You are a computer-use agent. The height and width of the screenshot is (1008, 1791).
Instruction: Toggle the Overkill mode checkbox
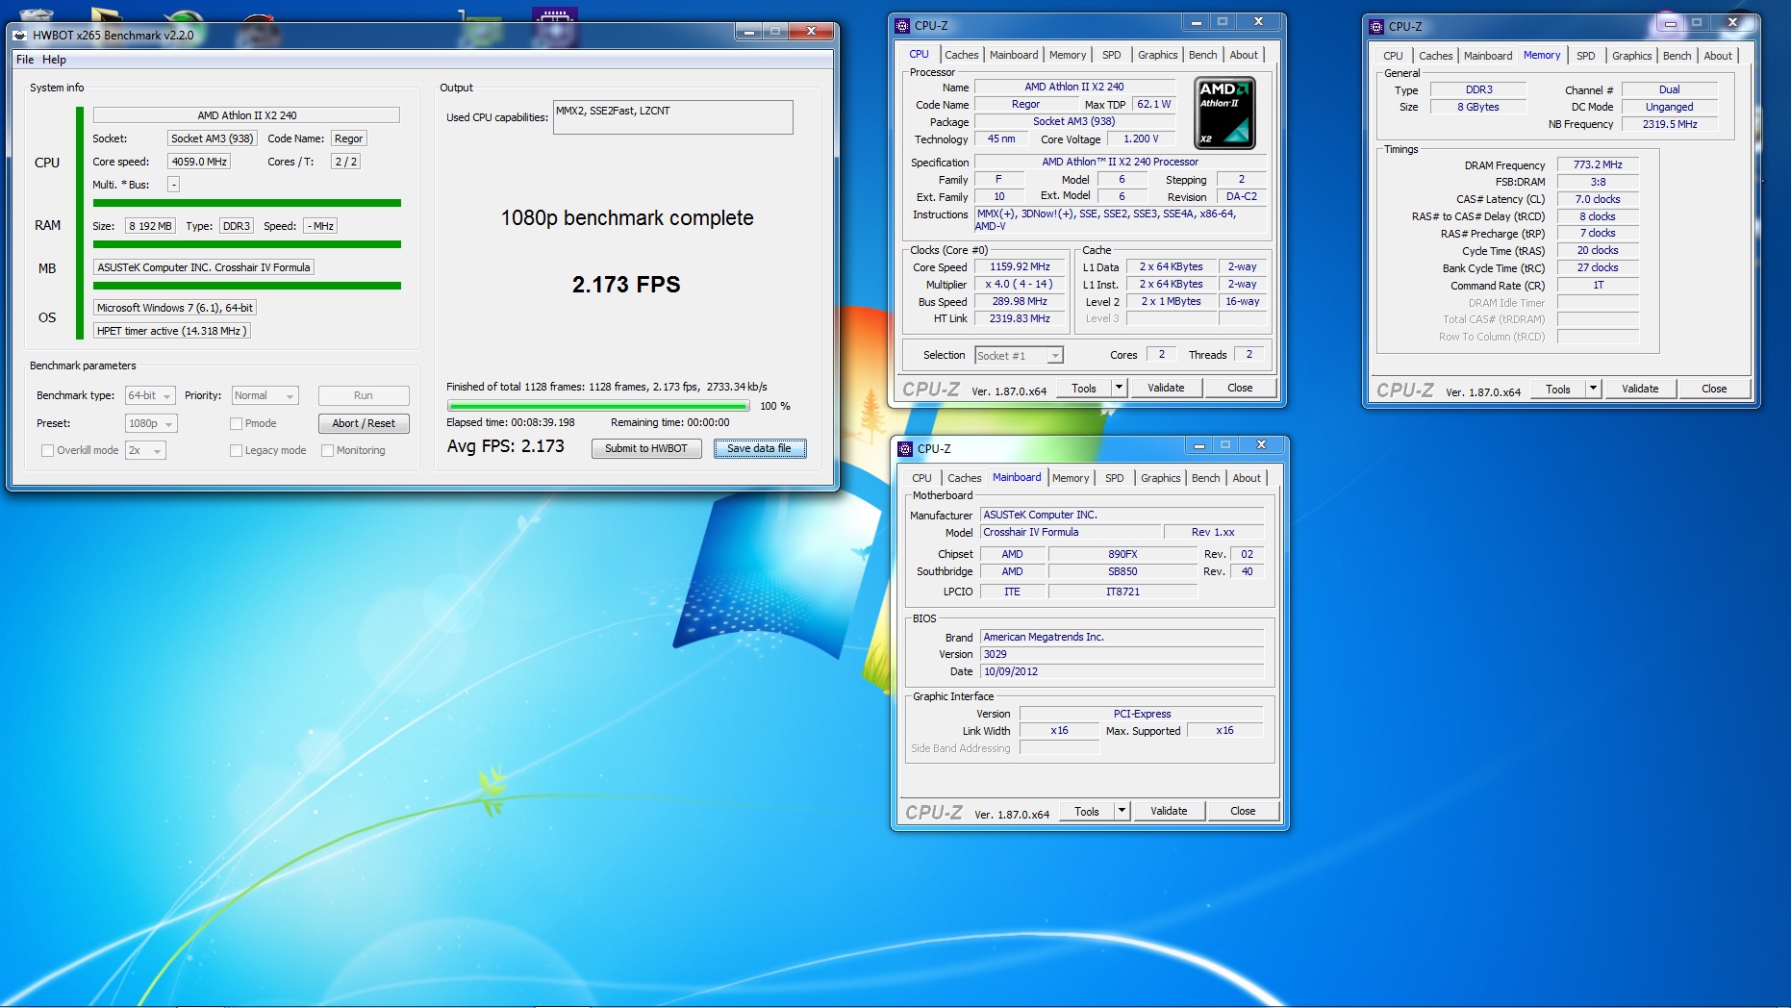tap(47, 451)
